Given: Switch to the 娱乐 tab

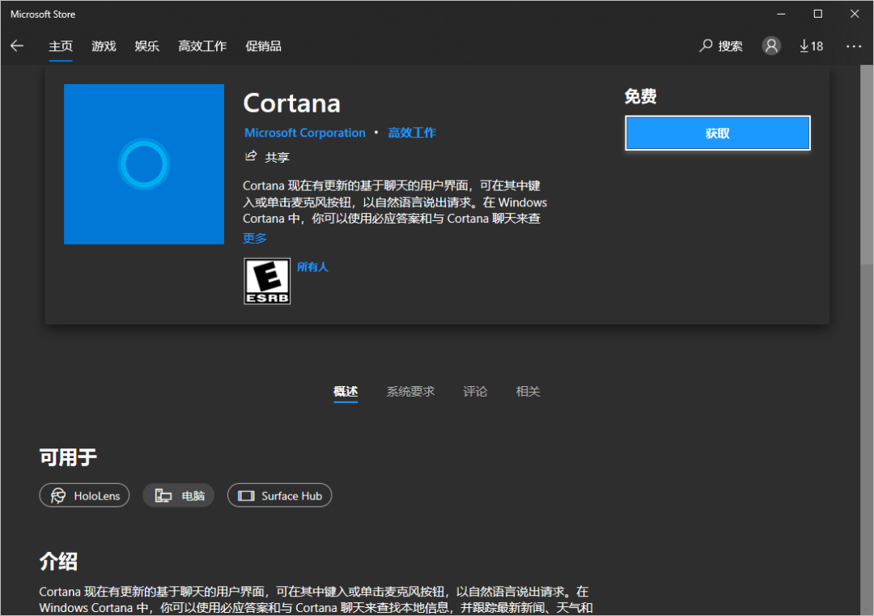Looking at the screenshot, I should click(x=146, y=46).
